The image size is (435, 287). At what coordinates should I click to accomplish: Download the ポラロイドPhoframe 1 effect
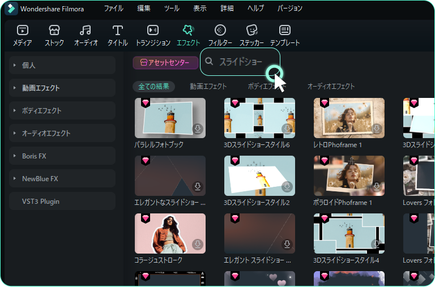(377, 186)
